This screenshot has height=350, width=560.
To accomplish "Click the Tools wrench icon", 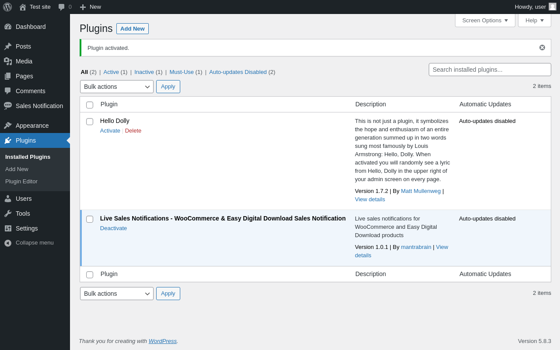I will pyautogui.click(x=8, y=213).
